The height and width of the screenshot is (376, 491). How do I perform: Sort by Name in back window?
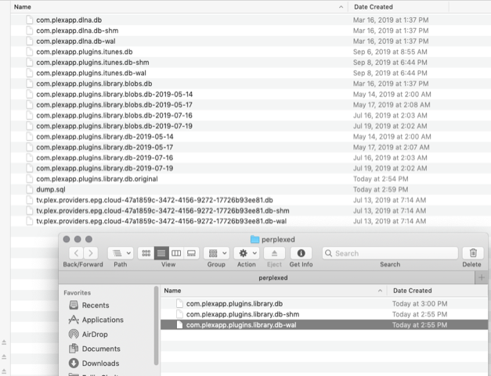tap(23, 7)
